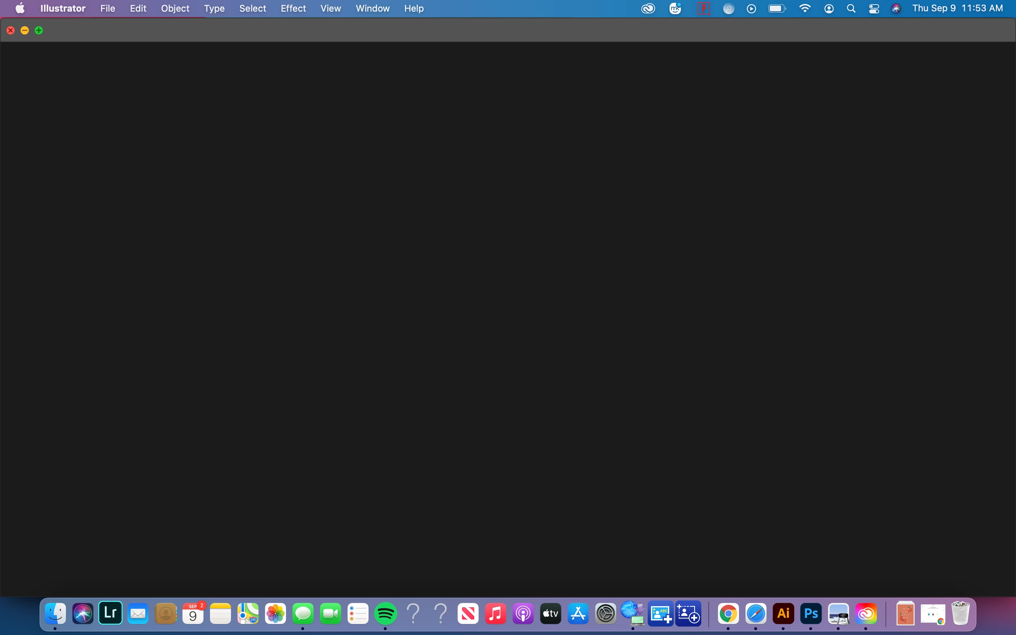Click the battery status icon
This screenshot has width=1016, height=635.
pos(777,8)
